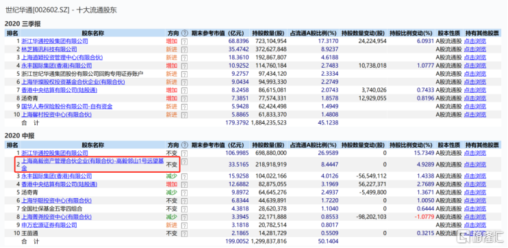508x248 pixels.
Task: Click 点击浏览 in the 全国社保基金五零四组合 row
Action: pyautogui.click(x=475, y=208)
